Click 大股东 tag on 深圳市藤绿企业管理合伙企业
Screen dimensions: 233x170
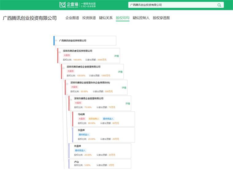[74, 87]
